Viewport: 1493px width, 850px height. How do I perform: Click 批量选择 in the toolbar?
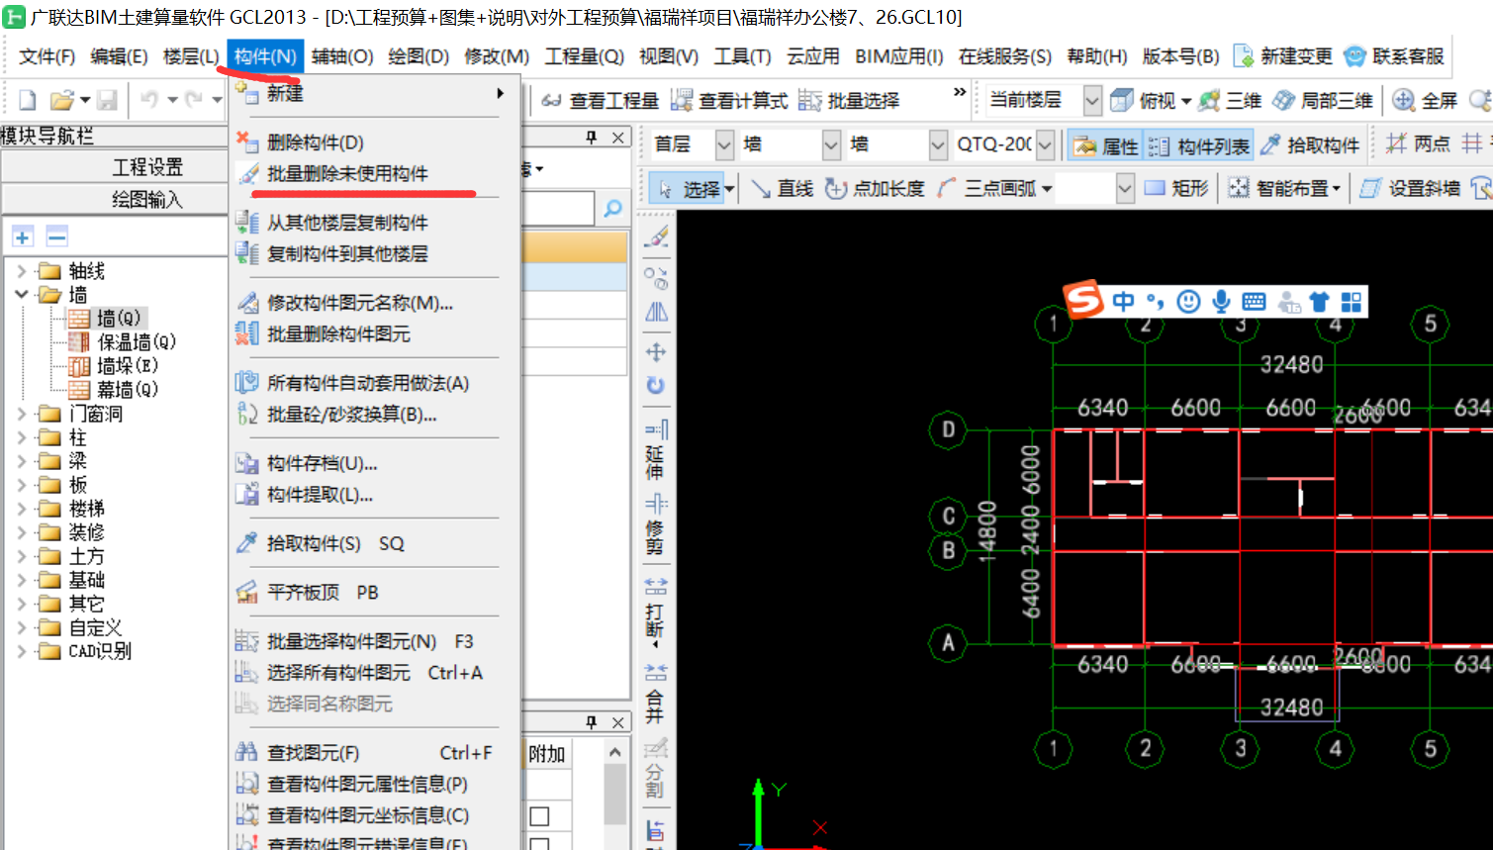tap(849, 100)
